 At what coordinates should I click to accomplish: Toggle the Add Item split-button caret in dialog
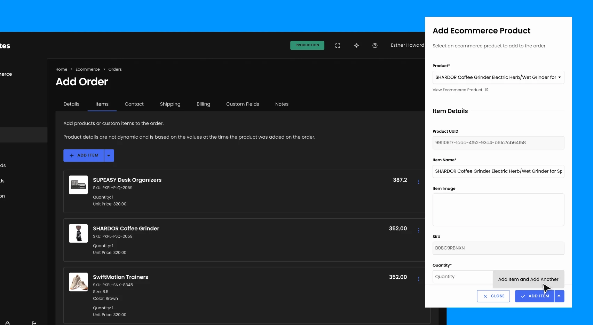coord(559,296)
